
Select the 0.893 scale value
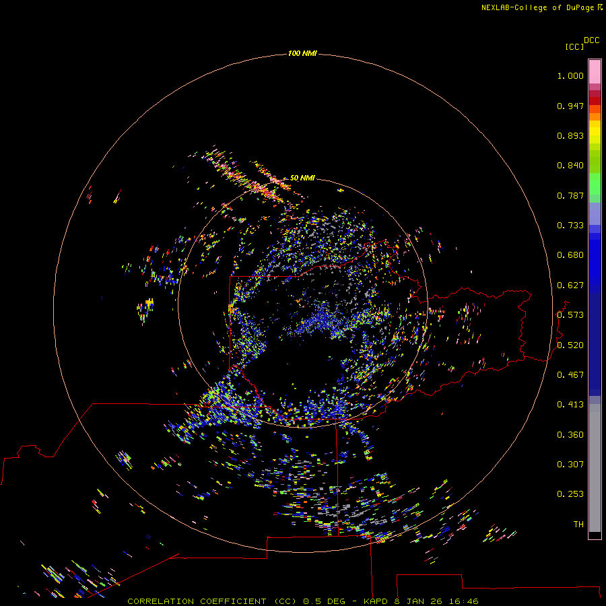(x=570, y=135)
